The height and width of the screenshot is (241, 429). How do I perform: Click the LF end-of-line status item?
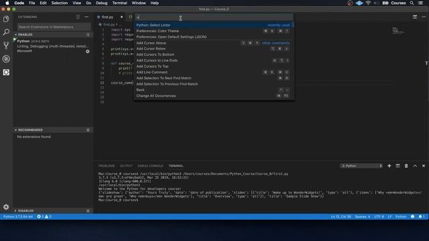pyautogui.click(x=389, y=217)
